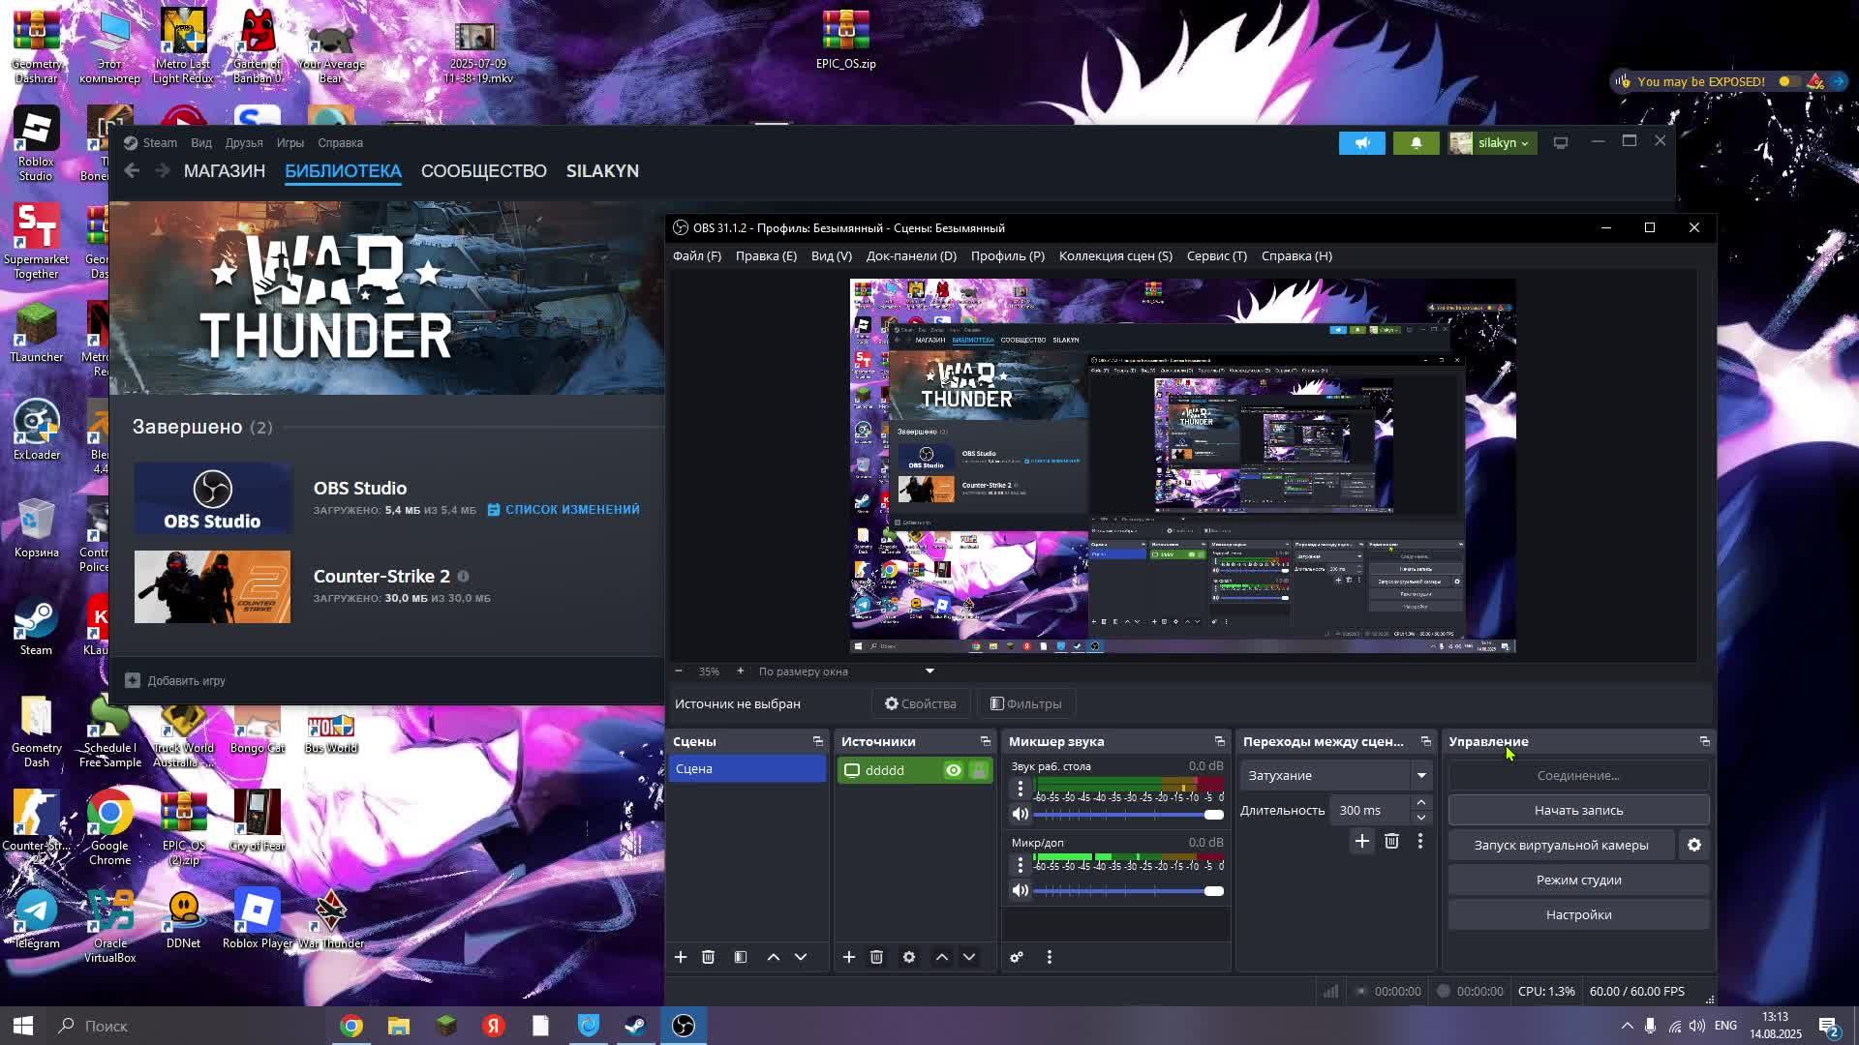Mute Звук раб. стола speaker icon
The height and width of the screenshot is (1045, 1859).
click(1020, 814)
